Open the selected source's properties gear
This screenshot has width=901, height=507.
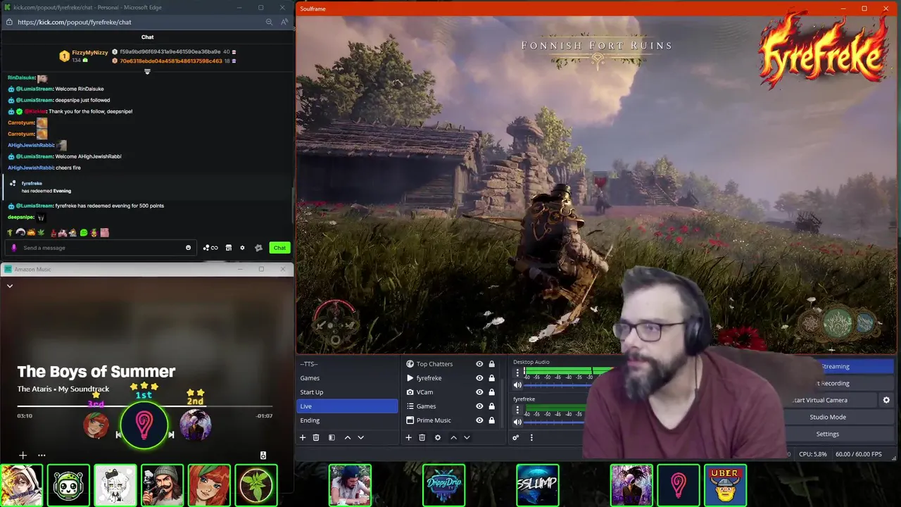[x=437, y=437]
